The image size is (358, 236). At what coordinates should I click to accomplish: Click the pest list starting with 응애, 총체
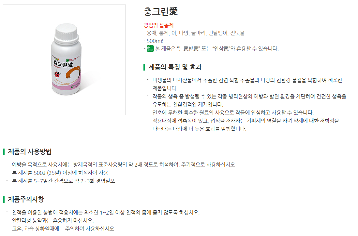[x=195, y=33]
